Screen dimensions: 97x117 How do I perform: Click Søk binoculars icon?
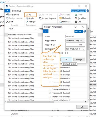(x=76, y=22)
